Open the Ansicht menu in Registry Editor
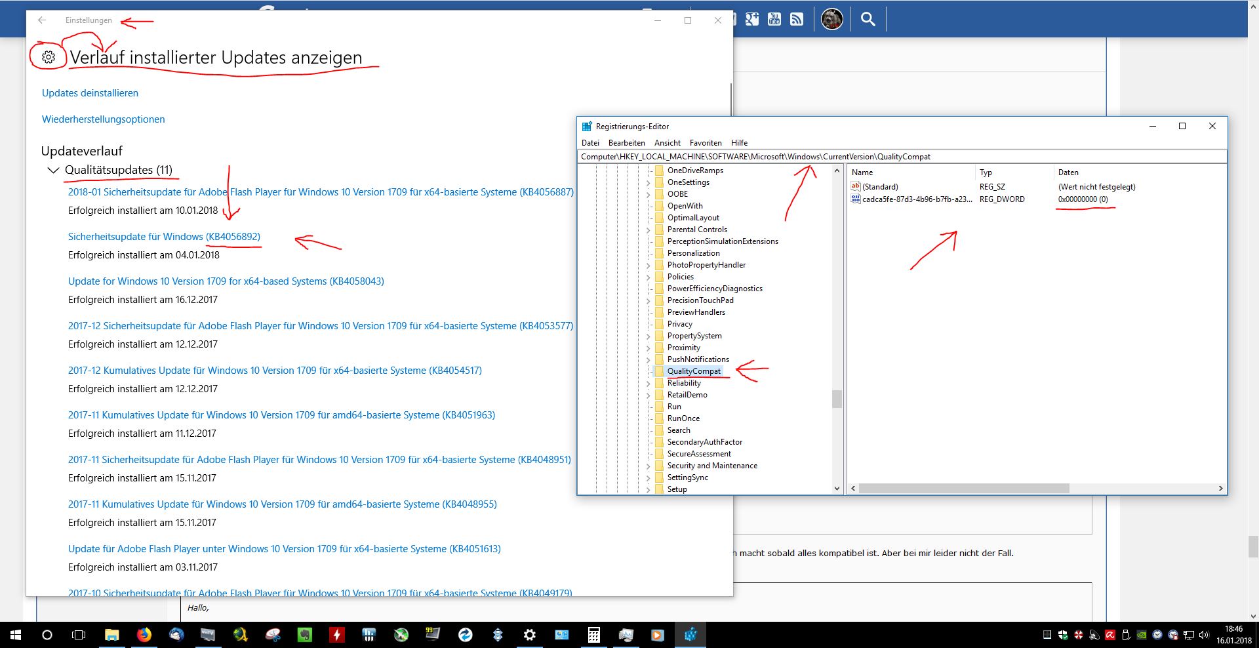This screenshot has height=648, width=1259. (x=668, y=143)
